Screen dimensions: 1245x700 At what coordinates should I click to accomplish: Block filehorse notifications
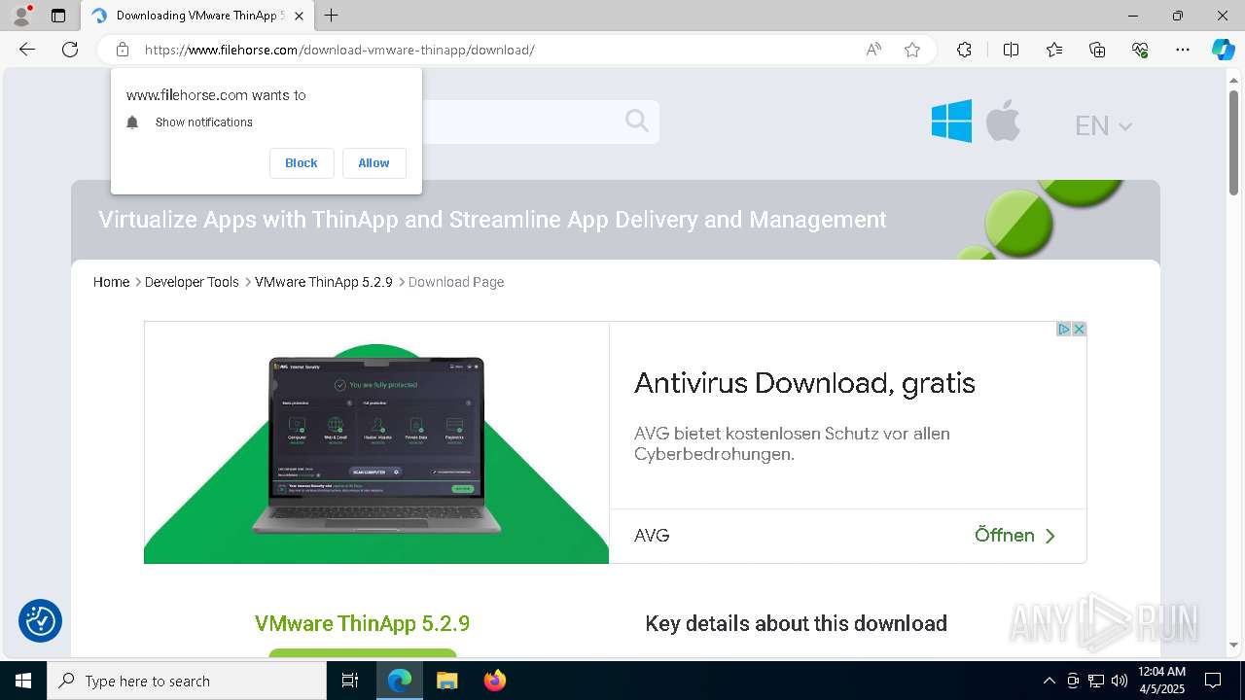coord(302,163)
